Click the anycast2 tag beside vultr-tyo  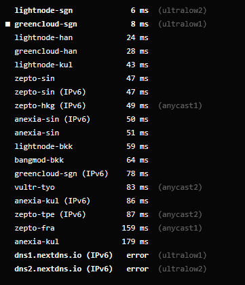coord(180,187)
